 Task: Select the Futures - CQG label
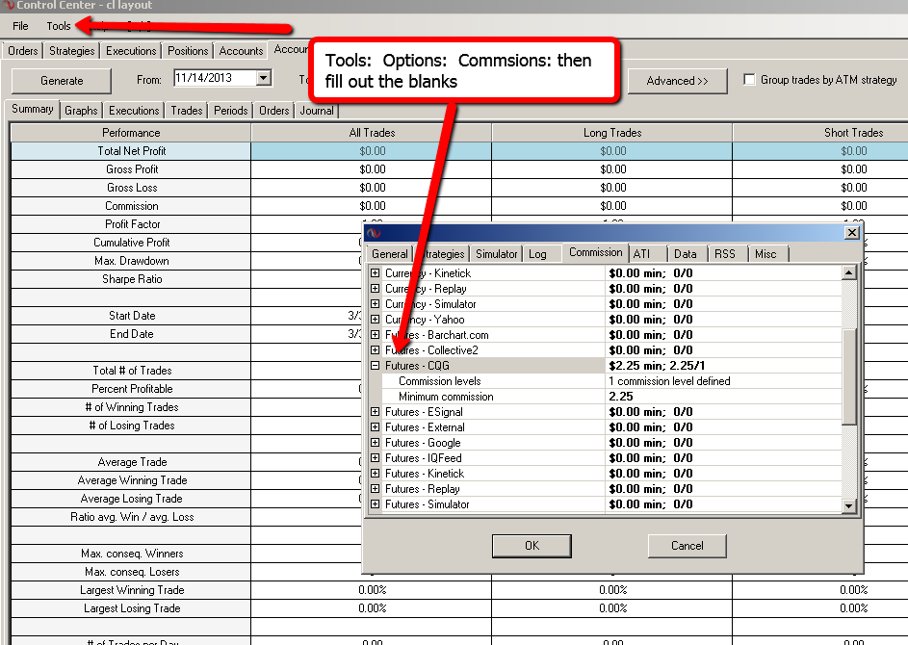(417, 366)
